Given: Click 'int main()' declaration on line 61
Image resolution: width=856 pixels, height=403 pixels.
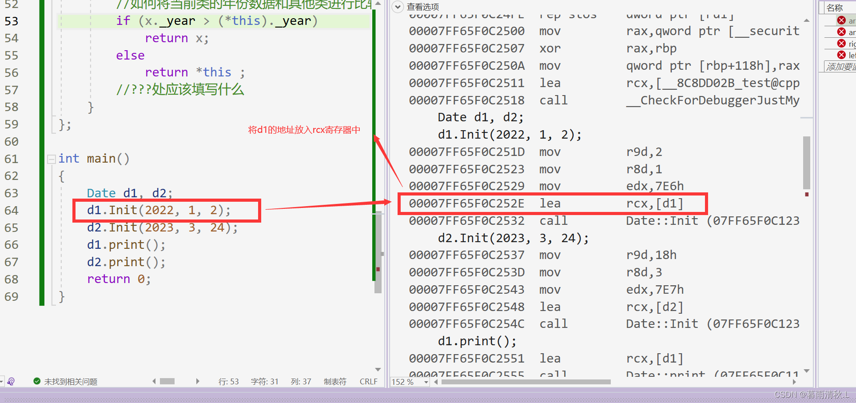Looking at the screenshot, I should 94,159.
